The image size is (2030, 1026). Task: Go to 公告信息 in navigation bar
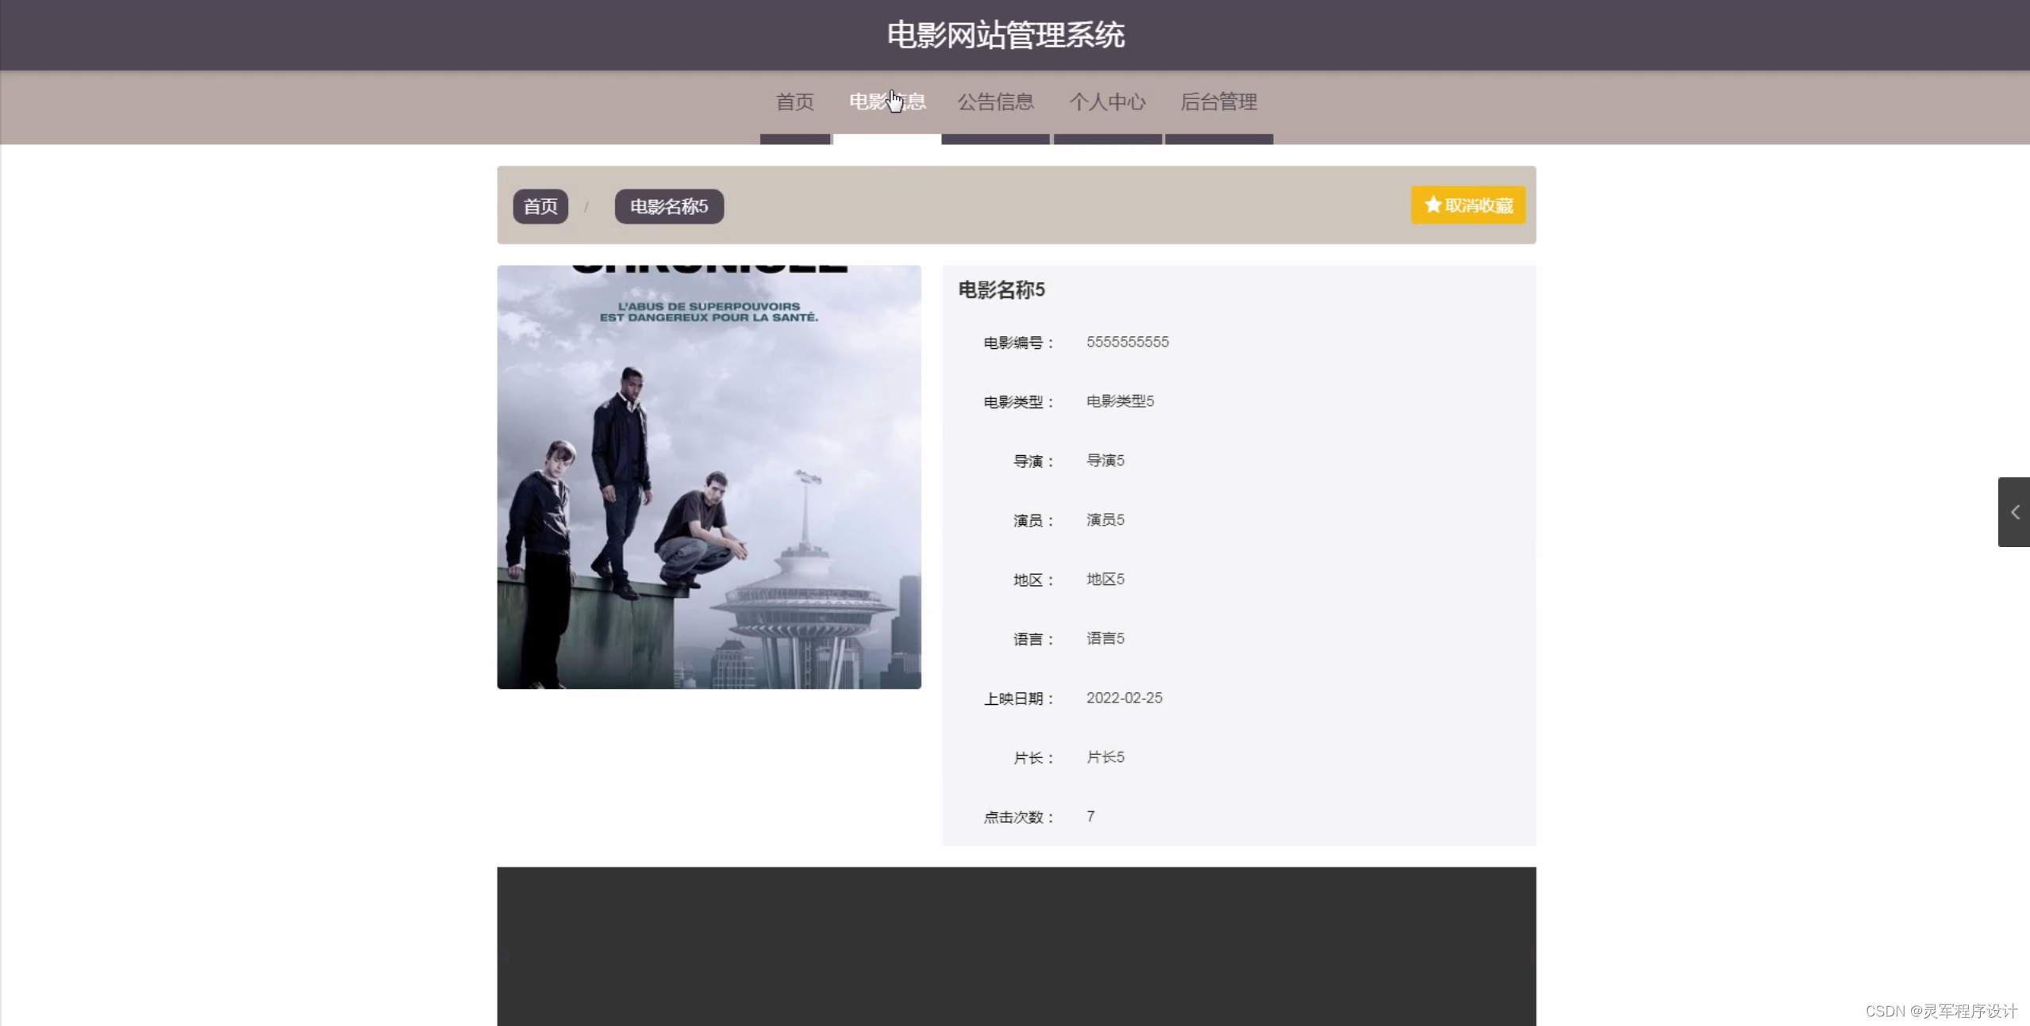pos(995,102)
